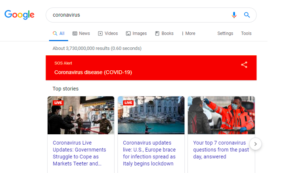The height and width of the screenshot is (173, 287).
Task: Select the All results tab
Action: [59, 34]
